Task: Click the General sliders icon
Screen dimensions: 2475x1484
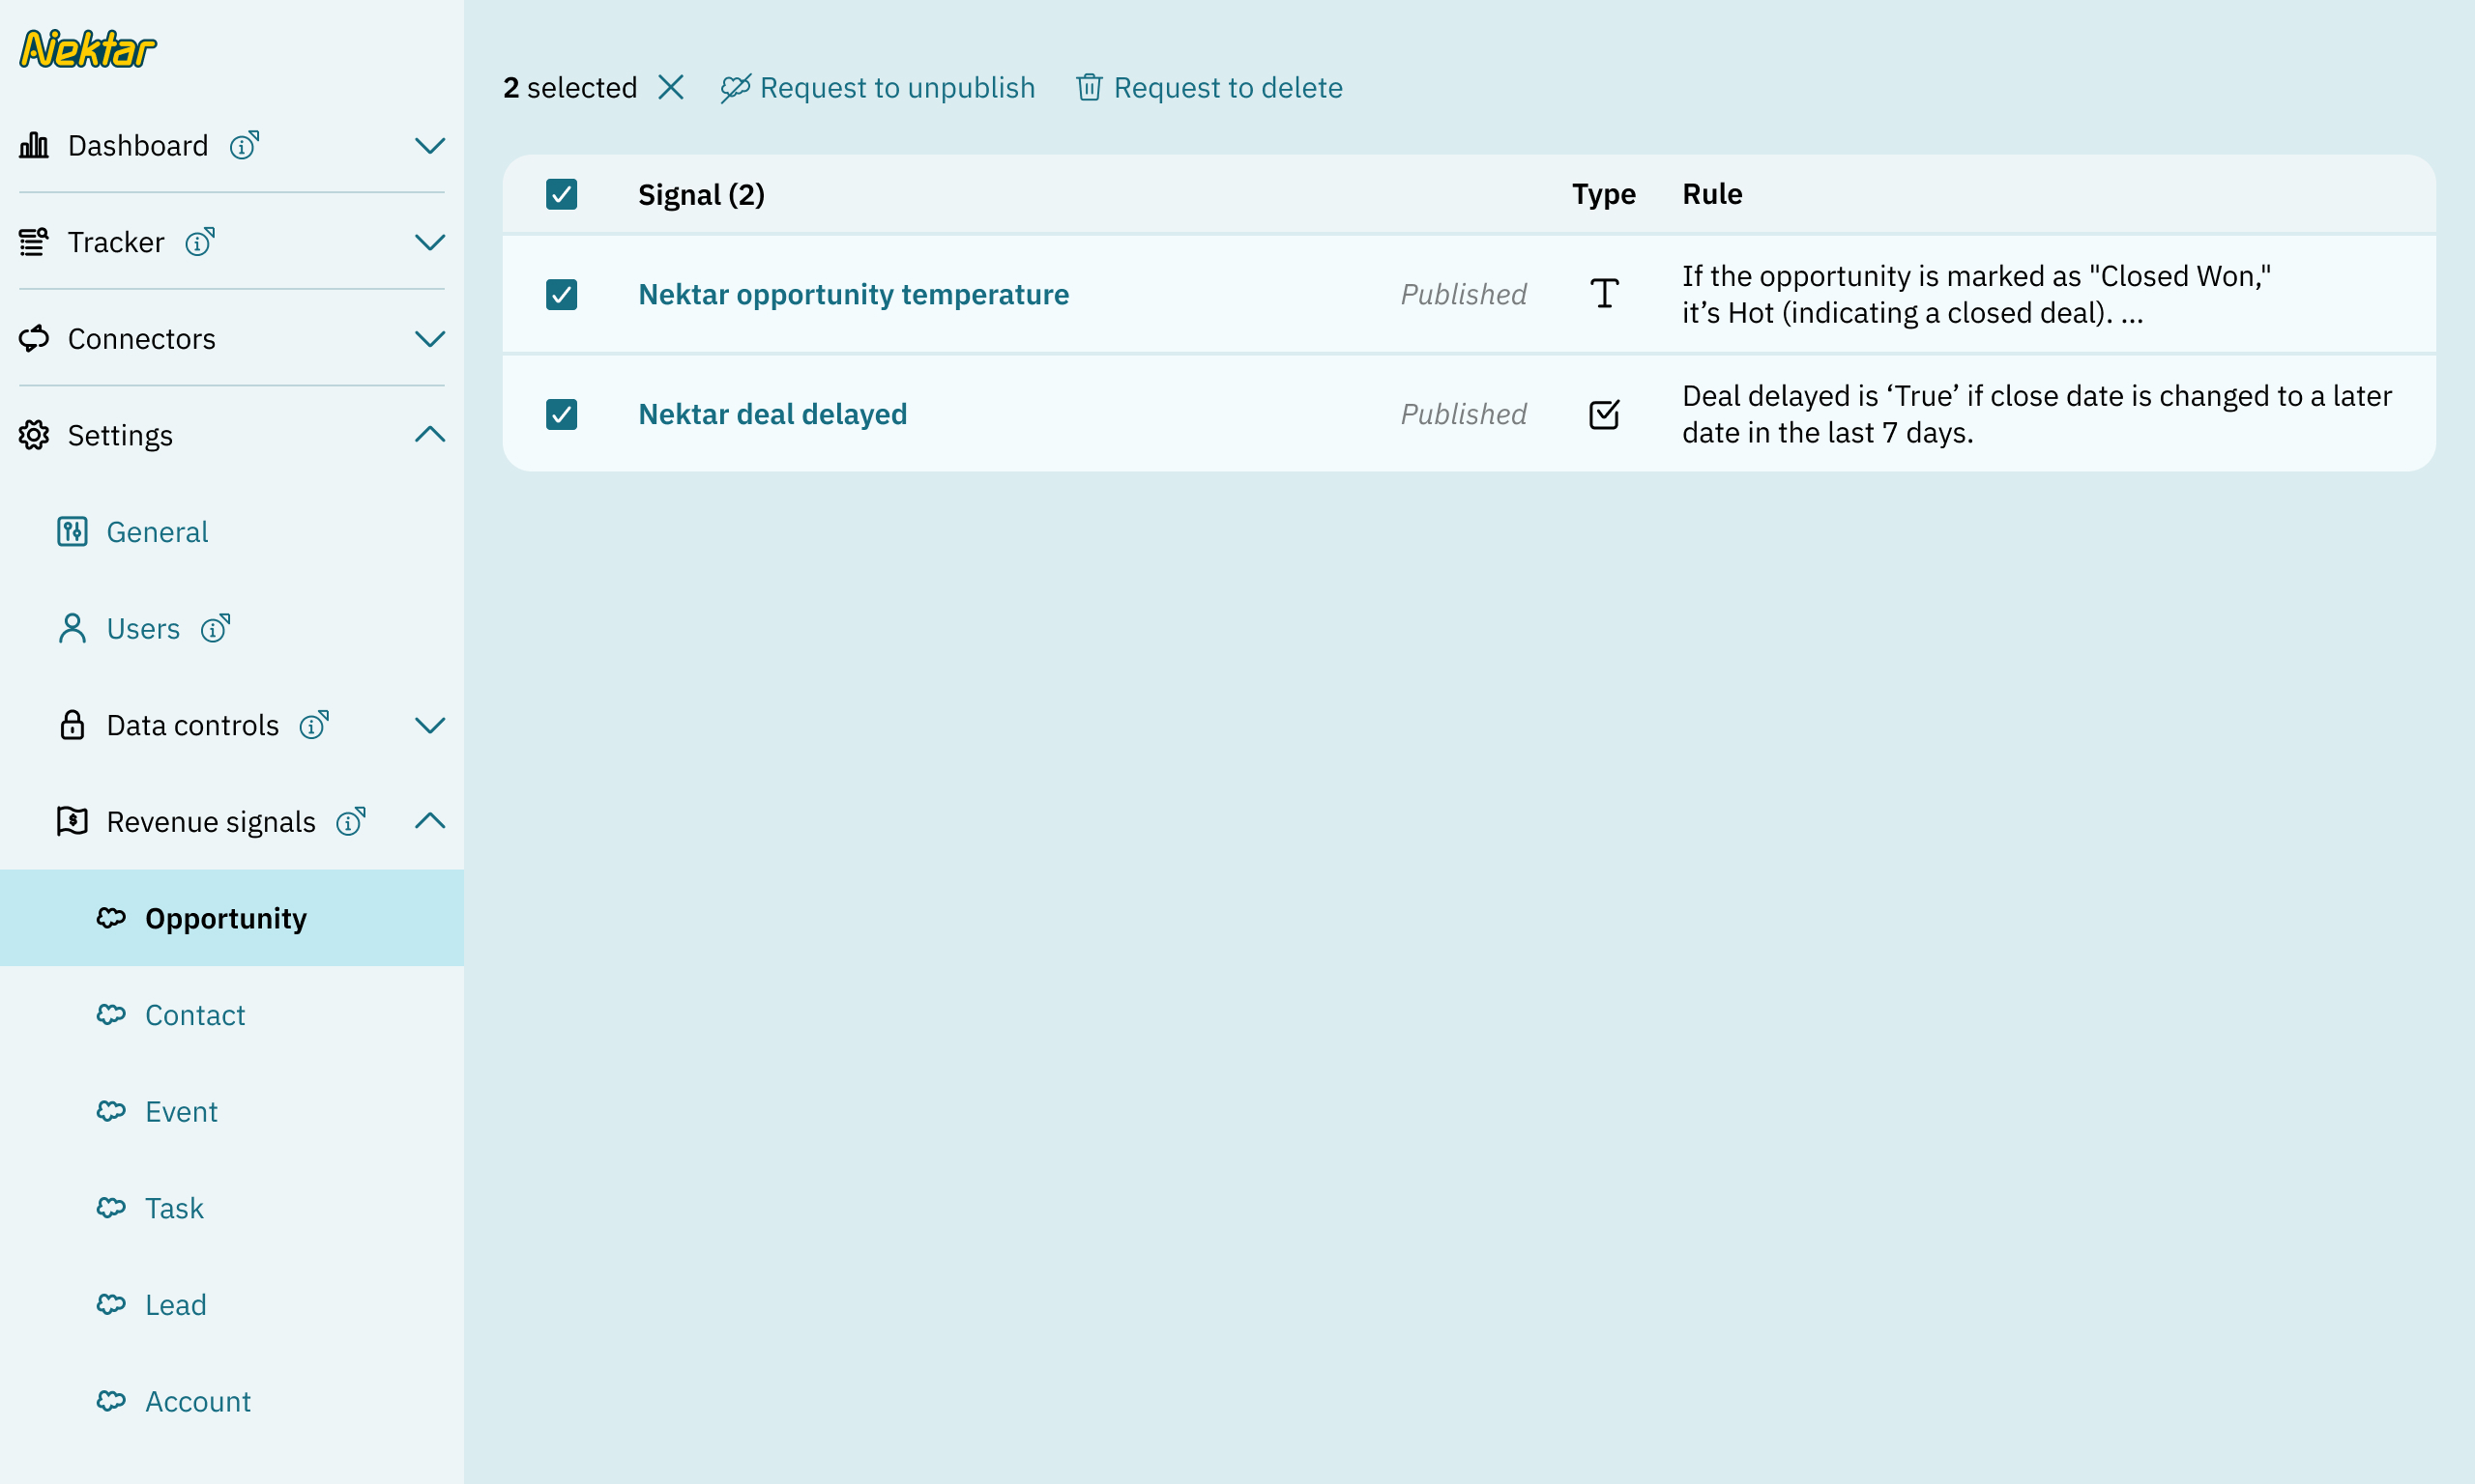Action: (x=73, y=532)
